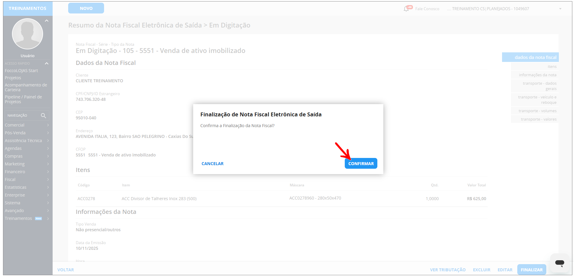Screen dimensions: 575x277
Task: Click the emission date 10/11/2025
Action: [x=87, y=248]
